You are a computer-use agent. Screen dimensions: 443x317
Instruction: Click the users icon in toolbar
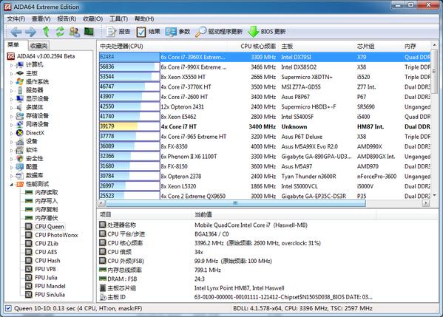tap(74, 32)
